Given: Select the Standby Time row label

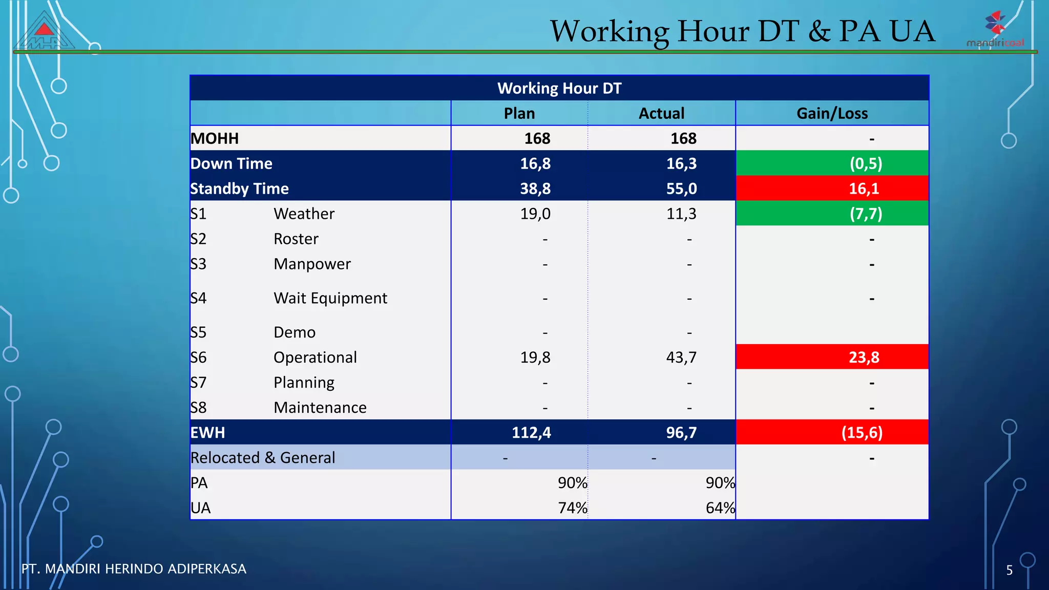Looking at the screenshot, I should (240, 188).
